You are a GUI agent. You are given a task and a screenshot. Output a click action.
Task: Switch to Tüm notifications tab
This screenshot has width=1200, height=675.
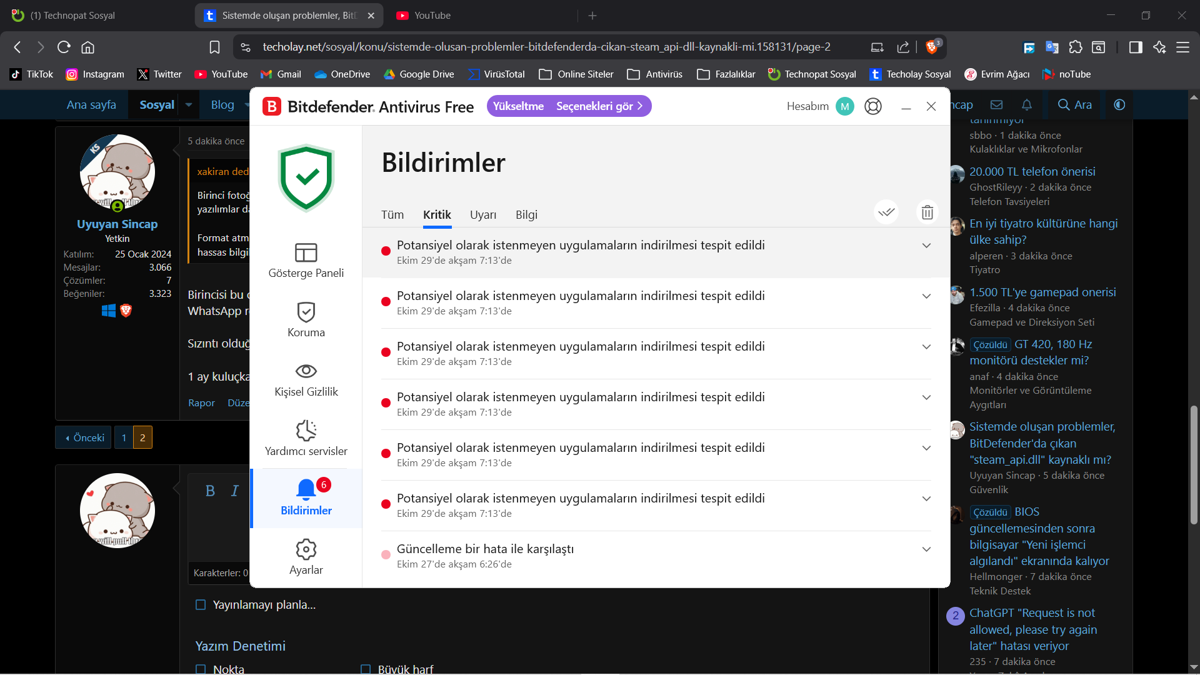392,214
